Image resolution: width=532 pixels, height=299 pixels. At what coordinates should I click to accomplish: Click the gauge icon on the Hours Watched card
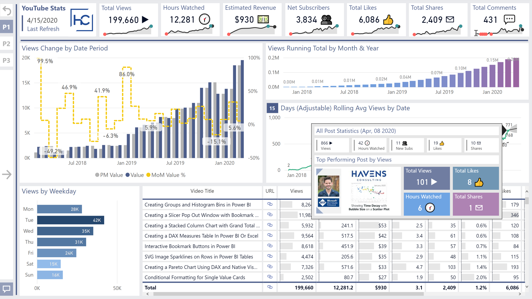(204, 20)
